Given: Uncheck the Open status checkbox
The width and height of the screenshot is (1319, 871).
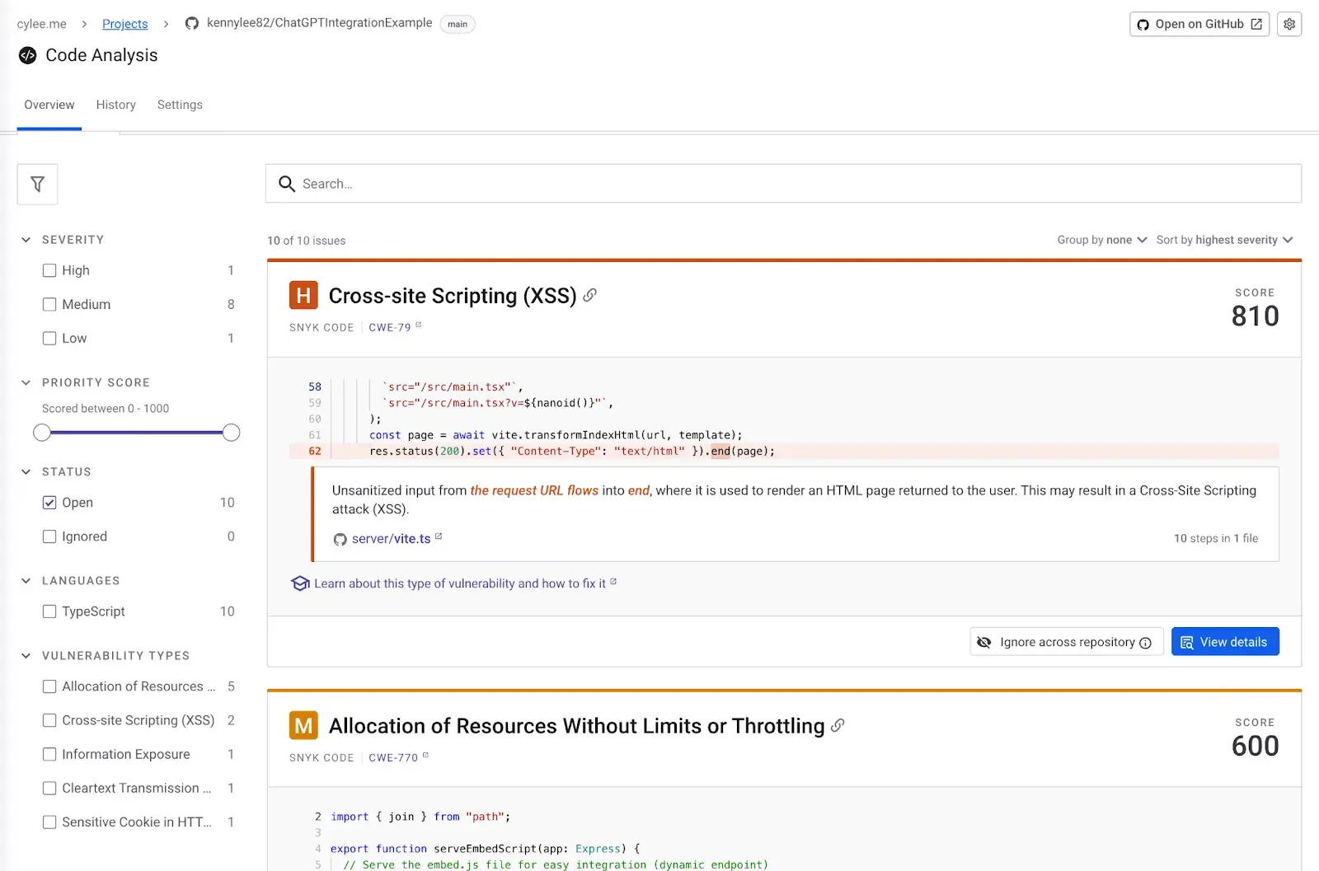Looking at the screenshot, I should coord(49,503).
